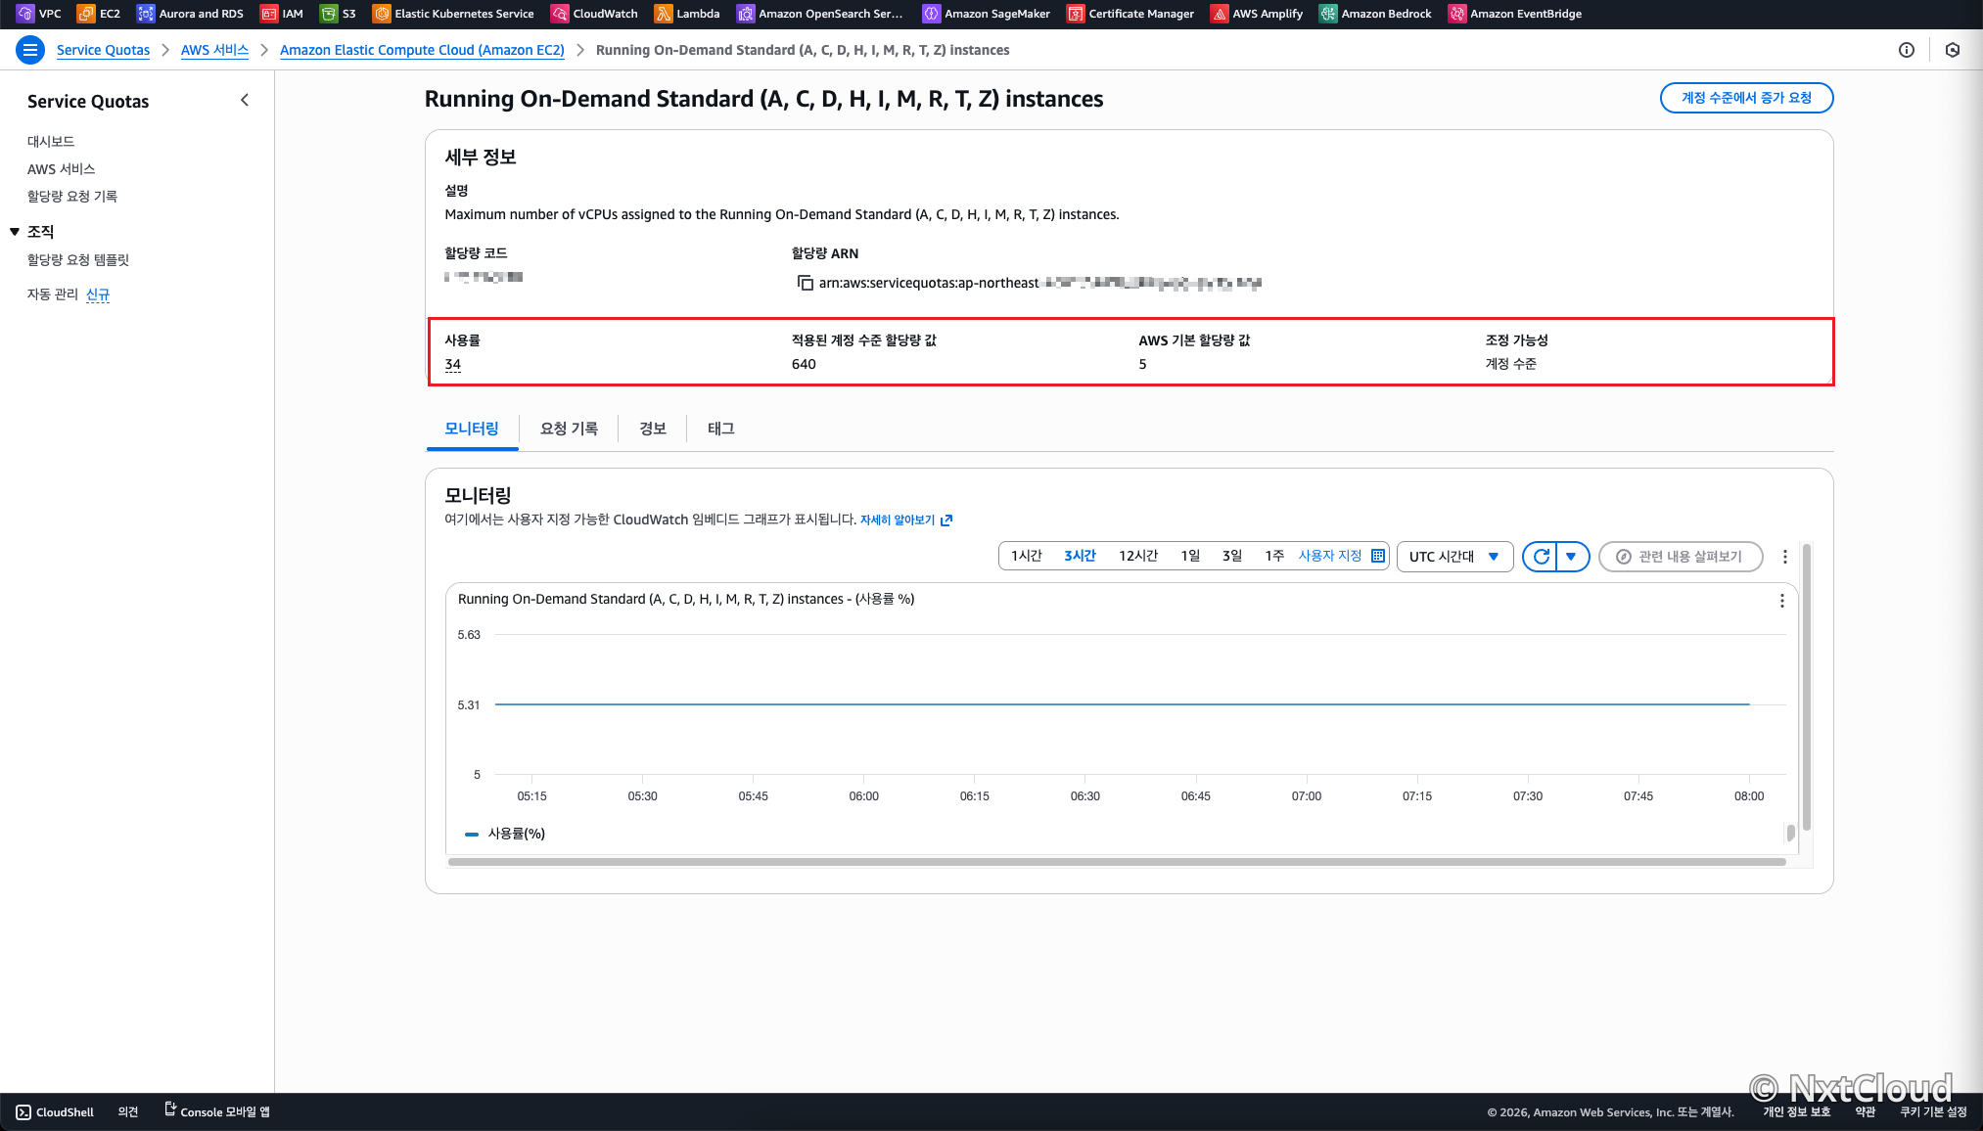Open the CloudWatch shortcut
1983x1131 pixels.
pyautogui.click(x=594, y=14)
